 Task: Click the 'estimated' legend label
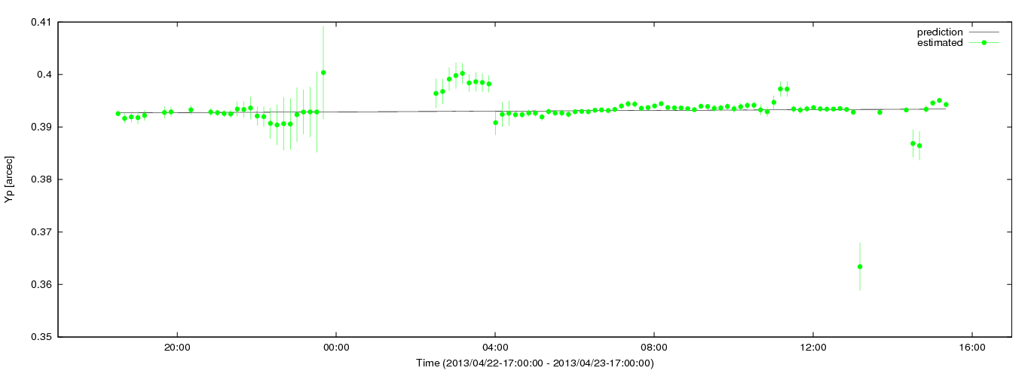point(940,43)
